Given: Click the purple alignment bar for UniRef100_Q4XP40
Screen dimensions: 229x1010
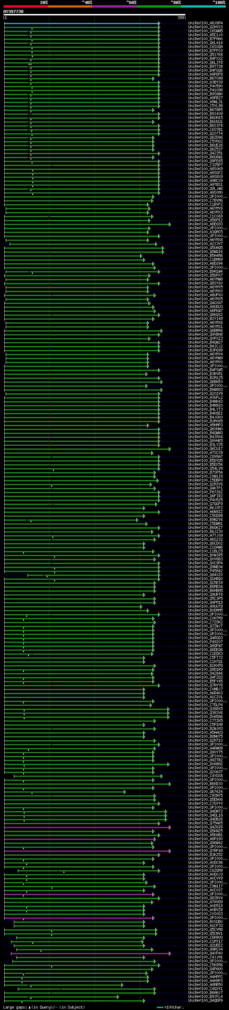Looking at the screenshot, I should coord(91,953).
